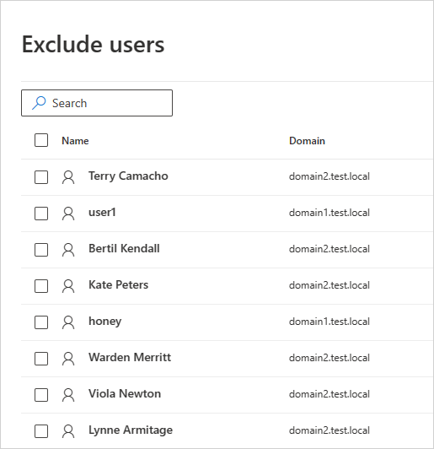Viewport: 434px width, 449px height.
Task: Check the box for Terry Camacho
Action: [x=41, y=177]
